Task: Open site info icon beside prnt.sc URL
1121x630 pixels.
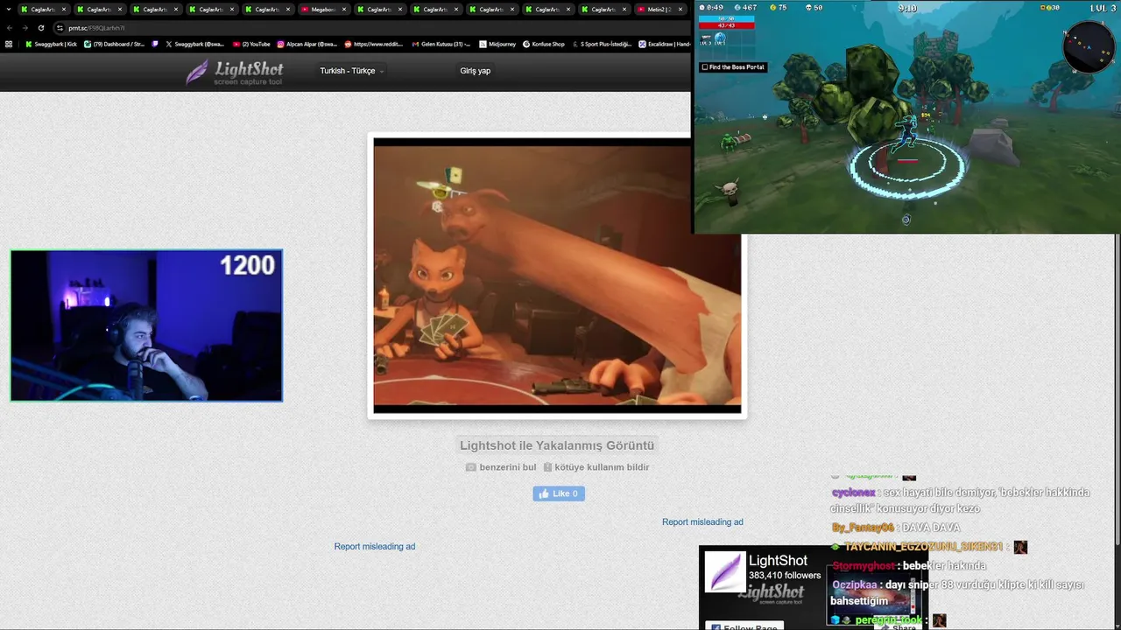Action: click(60, 28)
